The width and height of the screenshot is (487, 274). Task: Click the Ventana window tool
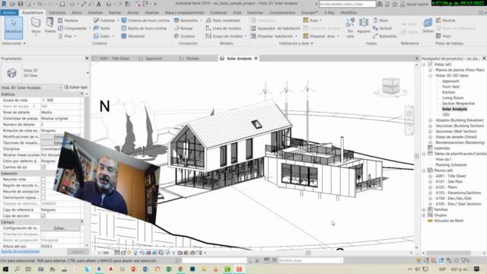68,21
